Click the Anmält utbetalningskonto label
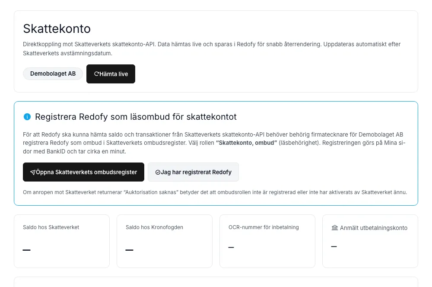 click(374, 228)
